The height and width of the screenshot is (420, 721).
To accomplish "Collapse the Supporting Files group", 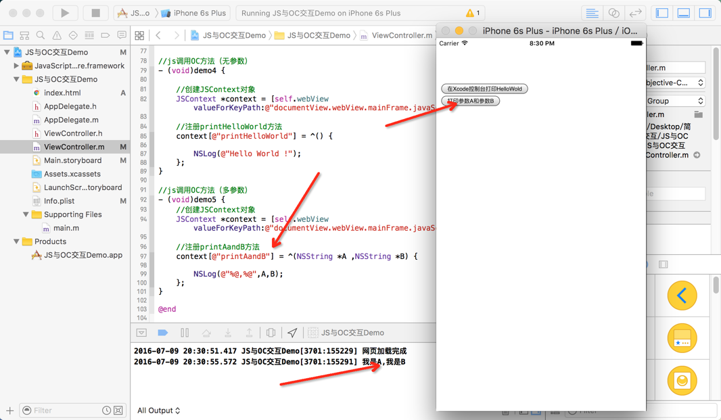I will pos(26,214).
